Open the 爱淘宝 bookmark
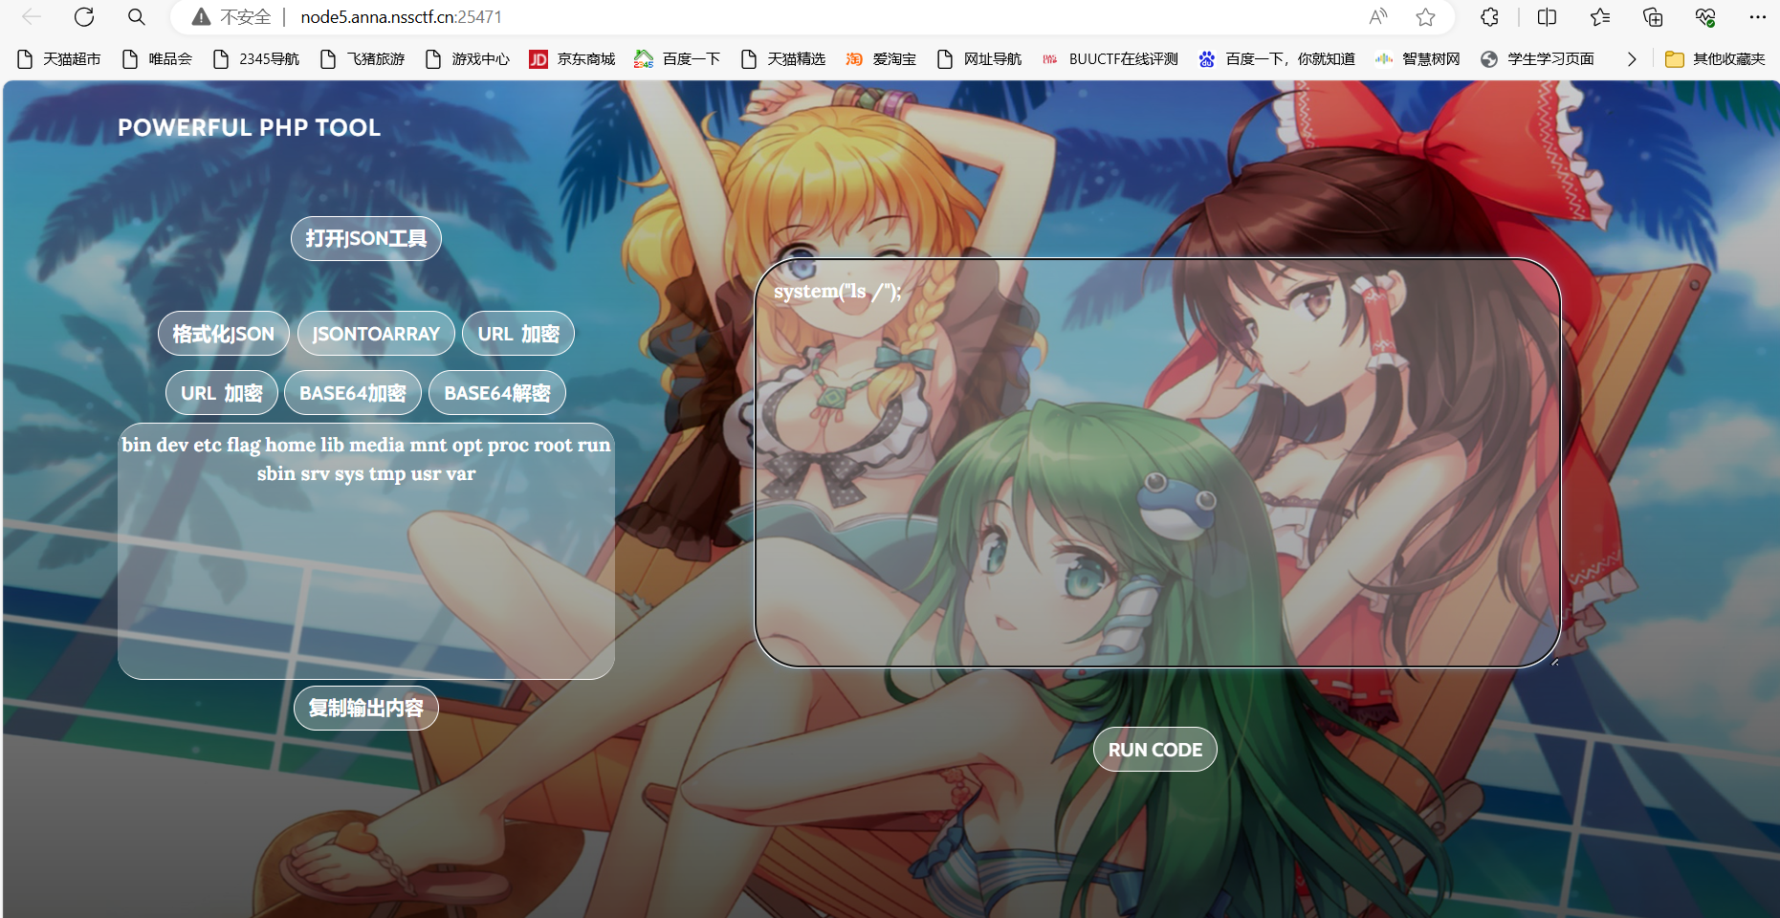The width and height of the screenshot is (1780, 918). point(881,59)
